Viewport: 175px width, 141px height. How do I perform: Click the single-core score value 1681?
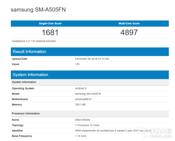point(50,33)
